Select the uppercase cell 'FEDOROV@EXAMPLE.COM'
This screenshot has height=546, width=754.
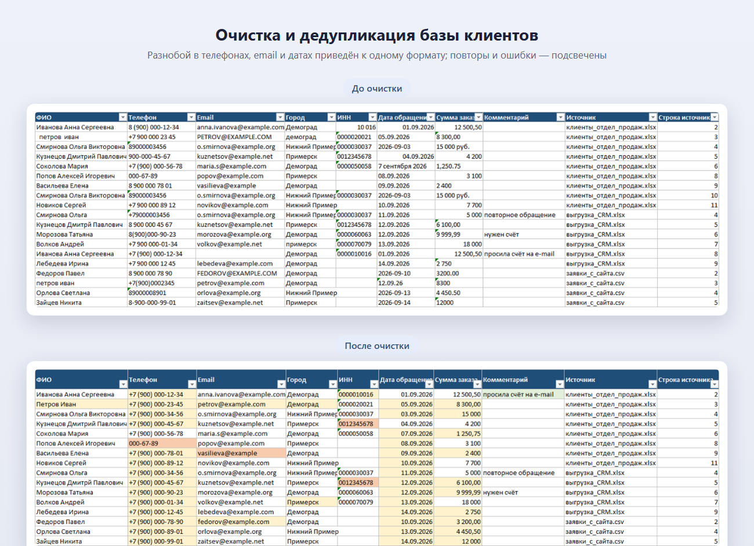(240, 274)
